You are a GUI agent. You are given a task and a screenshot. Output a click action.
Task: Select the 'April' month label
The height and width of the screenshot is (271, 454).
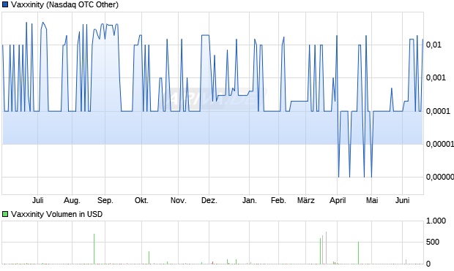pyautogui.click(x=338, y=200)
